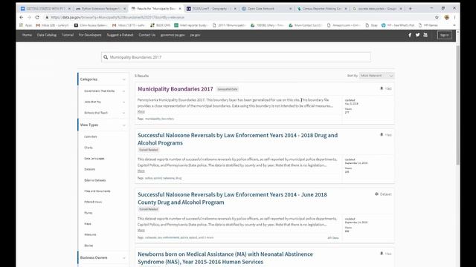This screenshot has width=476, height=267.
Task: Open the Municipality Boundaries 2017 result
Action: pos(176,89)
